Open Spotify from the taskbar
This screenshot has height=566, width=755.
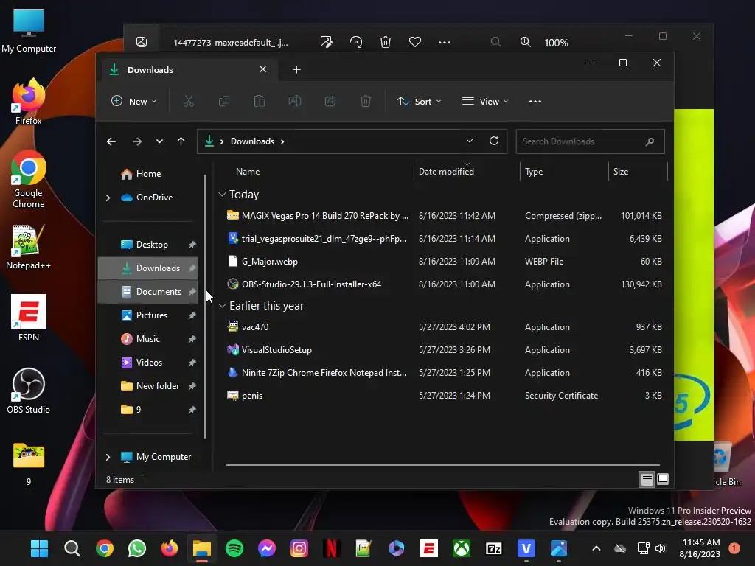(234, 548)
